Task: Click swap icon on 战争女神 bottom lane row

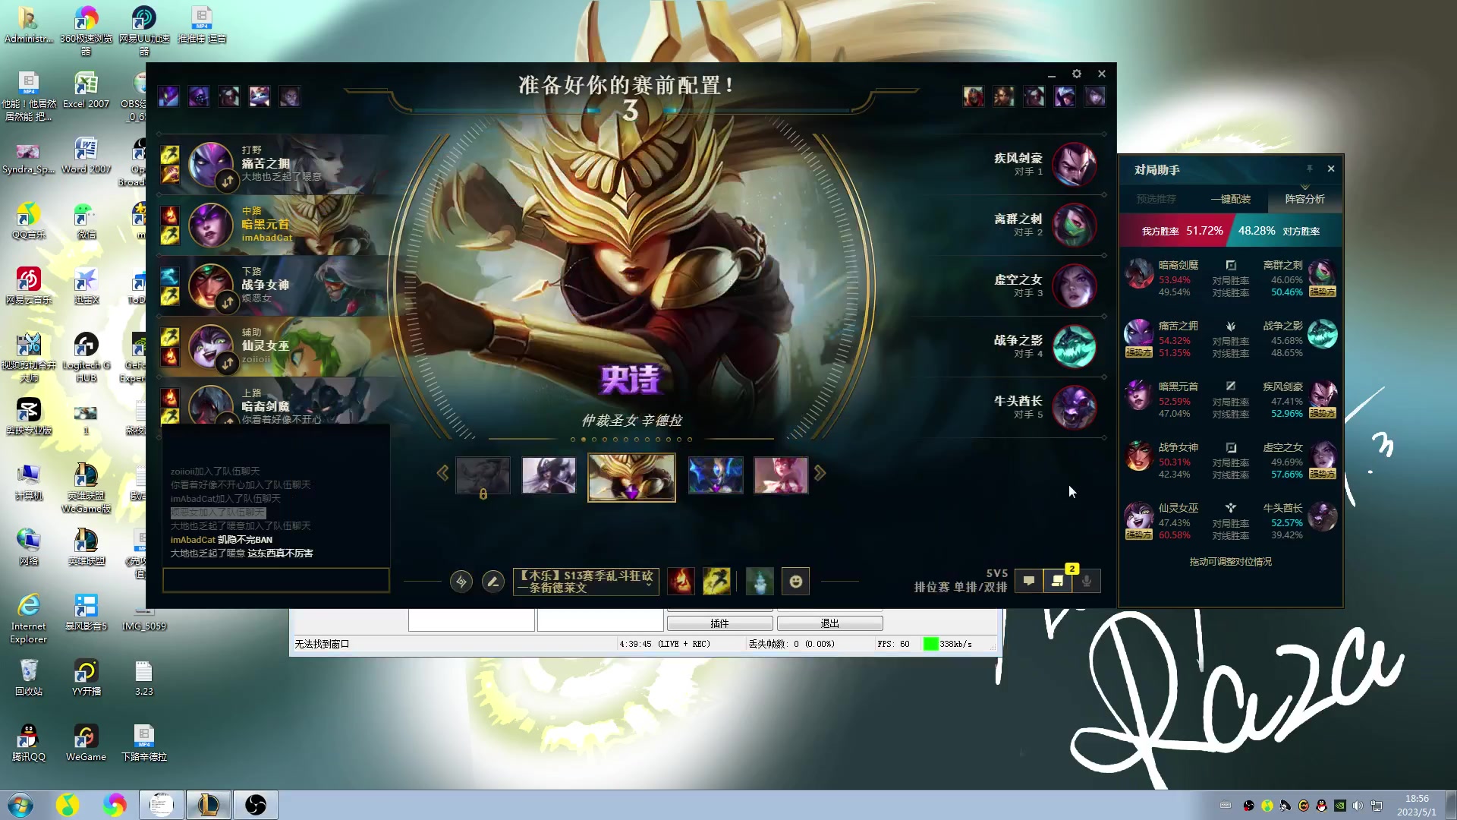Action: 227,303
